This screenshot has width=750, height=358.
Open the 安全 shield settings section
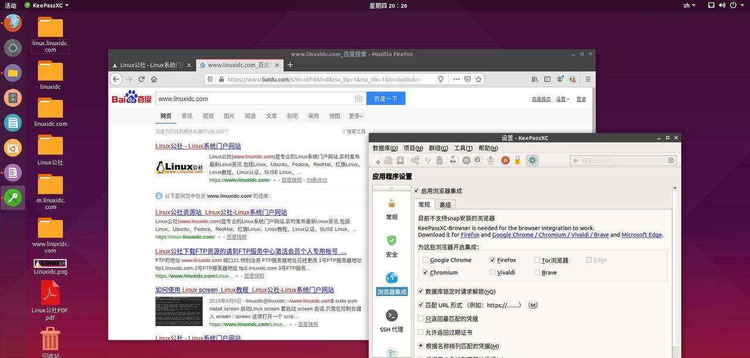click(391, 246)
